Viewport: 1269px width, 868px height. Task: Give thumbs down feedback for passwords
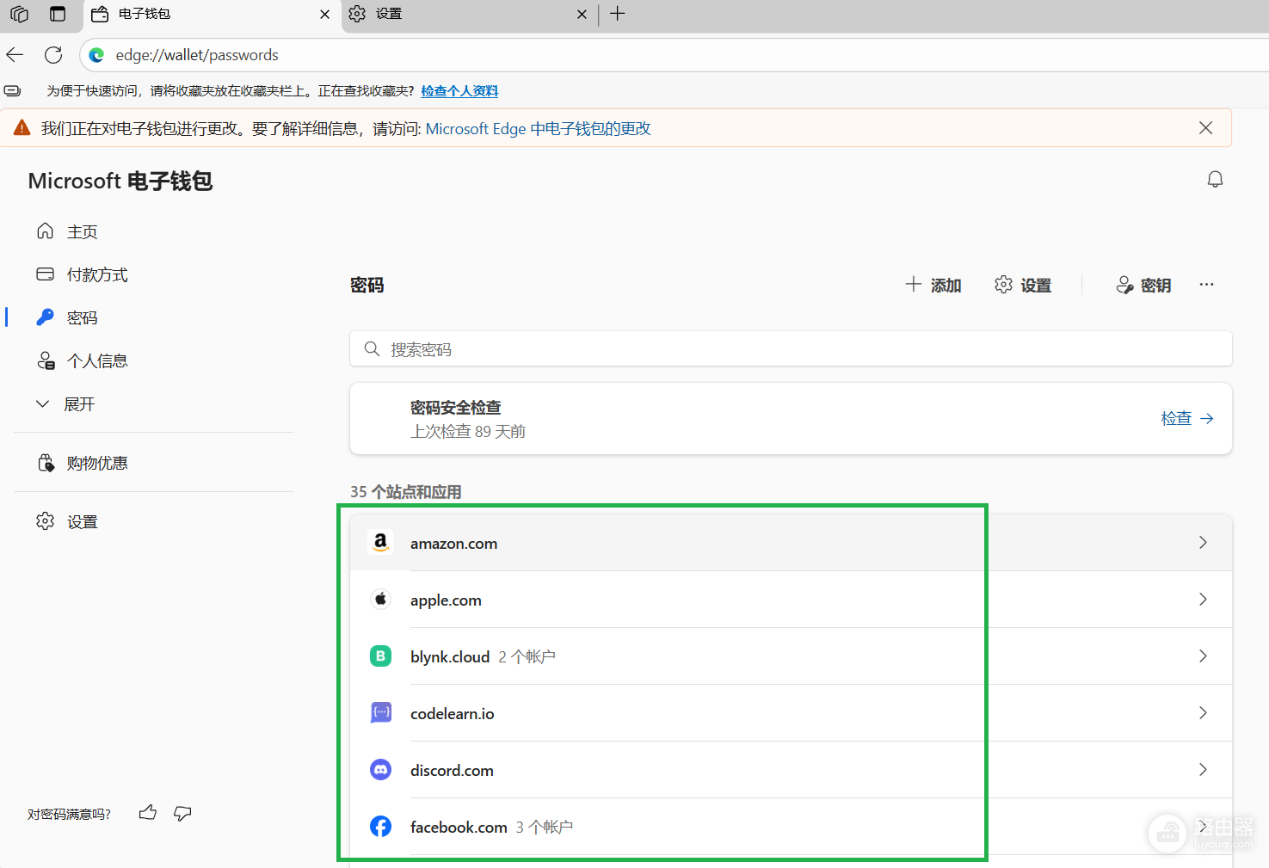coord(182,813)
